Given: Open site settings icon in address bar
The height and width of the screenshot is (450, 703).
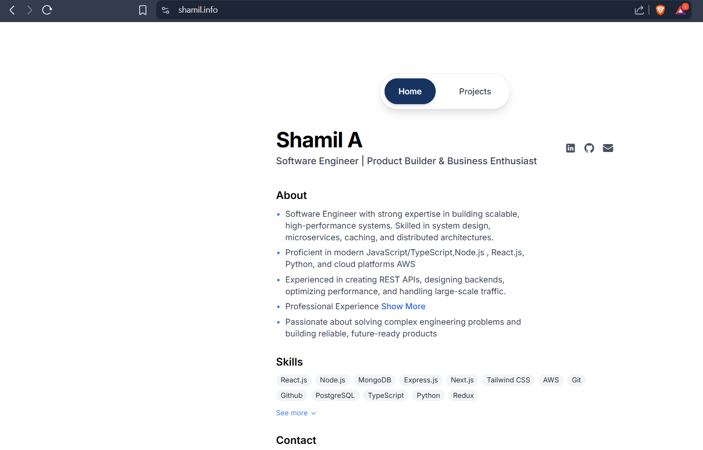Looking at the screenshot, I should (166, 10).
